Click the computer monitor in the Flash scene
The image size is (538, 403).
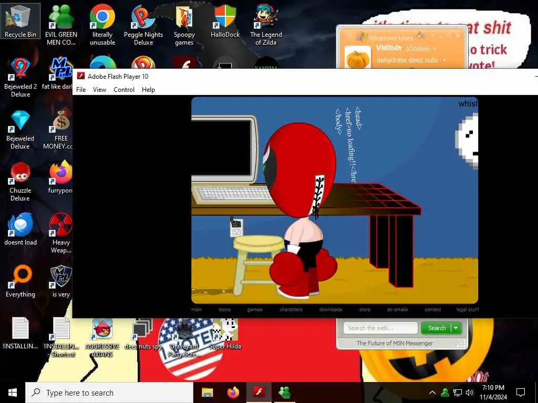(224, 149)
